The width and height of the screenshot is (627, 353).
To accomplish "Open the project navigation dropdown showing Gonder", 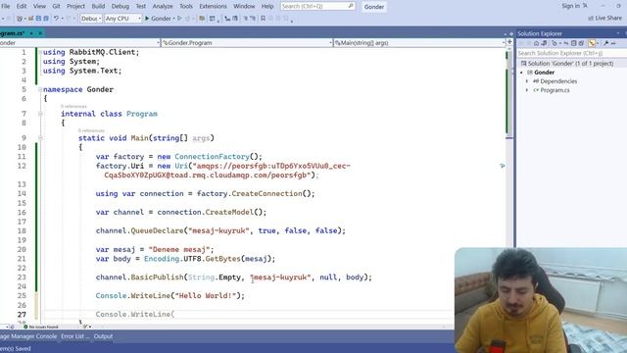I will 79,42.
